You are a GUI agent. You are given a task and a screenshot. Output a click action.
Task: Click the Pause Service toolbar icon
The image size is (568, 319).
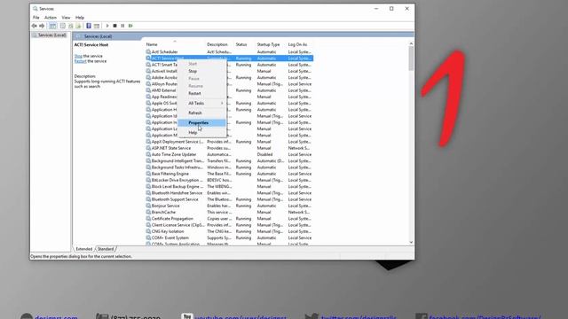[122, 26]
